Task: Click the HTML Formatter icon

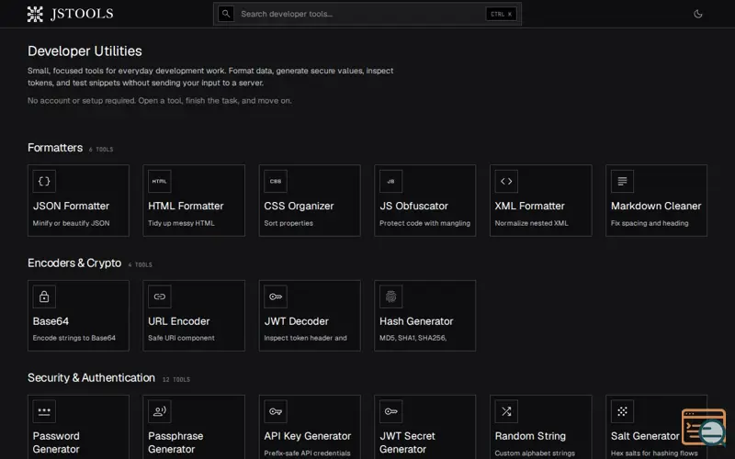Action: point(159,181)
